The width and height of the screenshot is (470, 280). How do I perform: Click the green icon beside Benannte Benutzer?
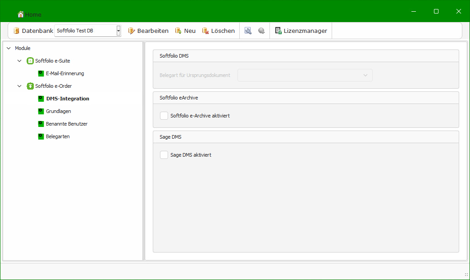pyautogui.click(x=41, y=124)
